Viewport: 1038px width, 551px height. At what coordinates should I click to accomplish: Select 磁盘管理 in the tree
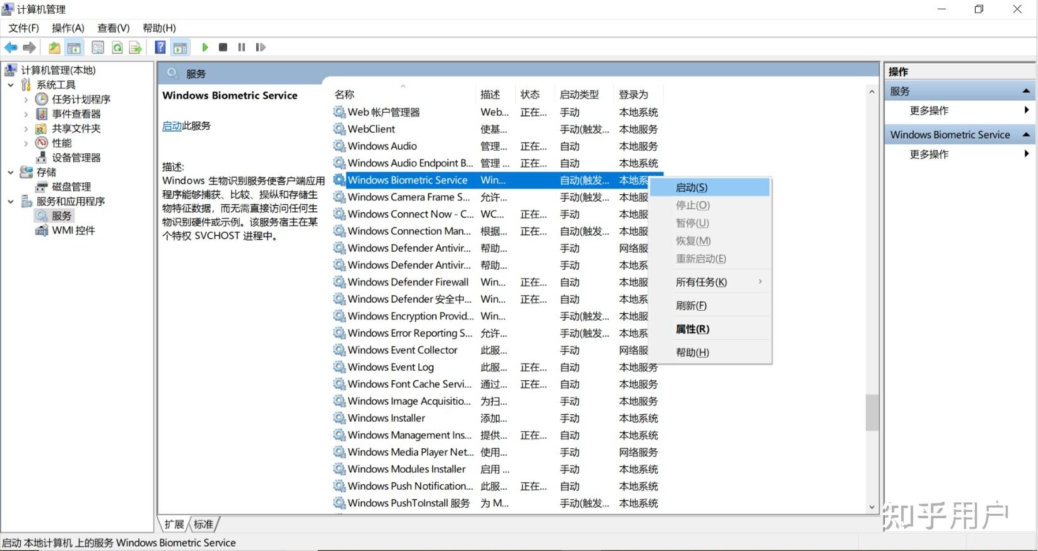(x=71, y=187)
